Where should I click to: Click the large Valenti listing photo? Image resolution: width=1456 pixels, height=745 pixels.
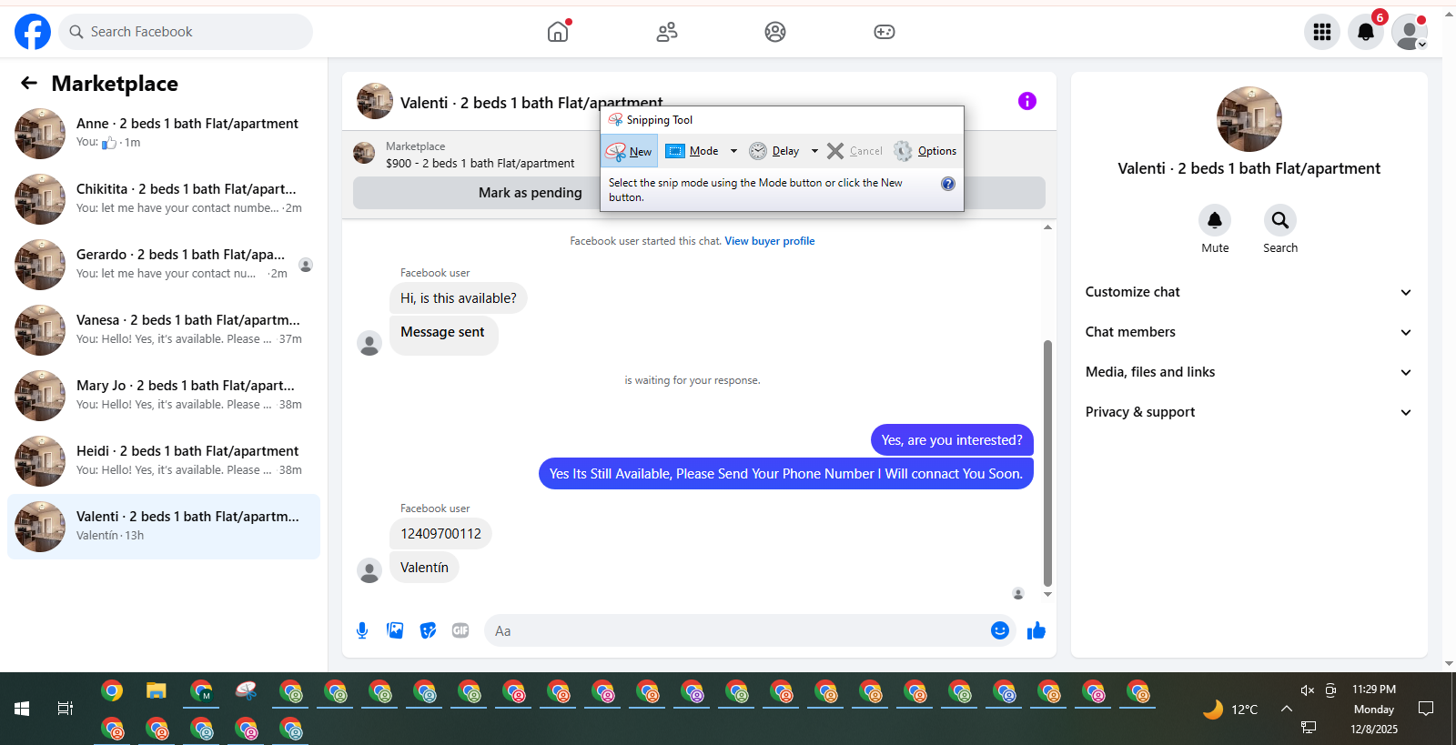[x=1249, y=119]
